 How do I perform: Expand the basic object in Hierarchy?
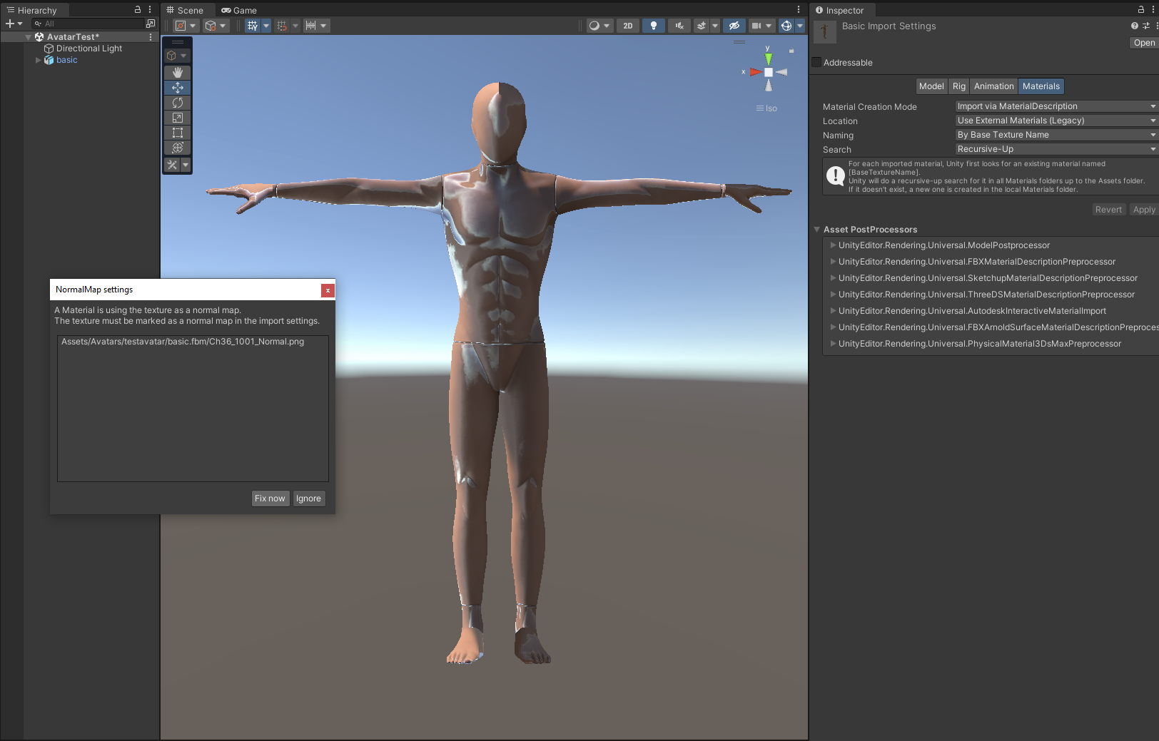[38, 60]
